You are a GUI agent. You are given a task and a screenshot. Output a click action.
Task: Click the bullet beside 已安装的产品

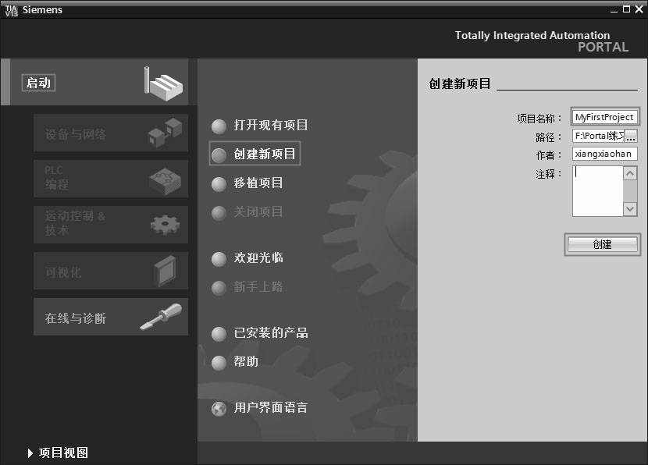tap(219, 334)
